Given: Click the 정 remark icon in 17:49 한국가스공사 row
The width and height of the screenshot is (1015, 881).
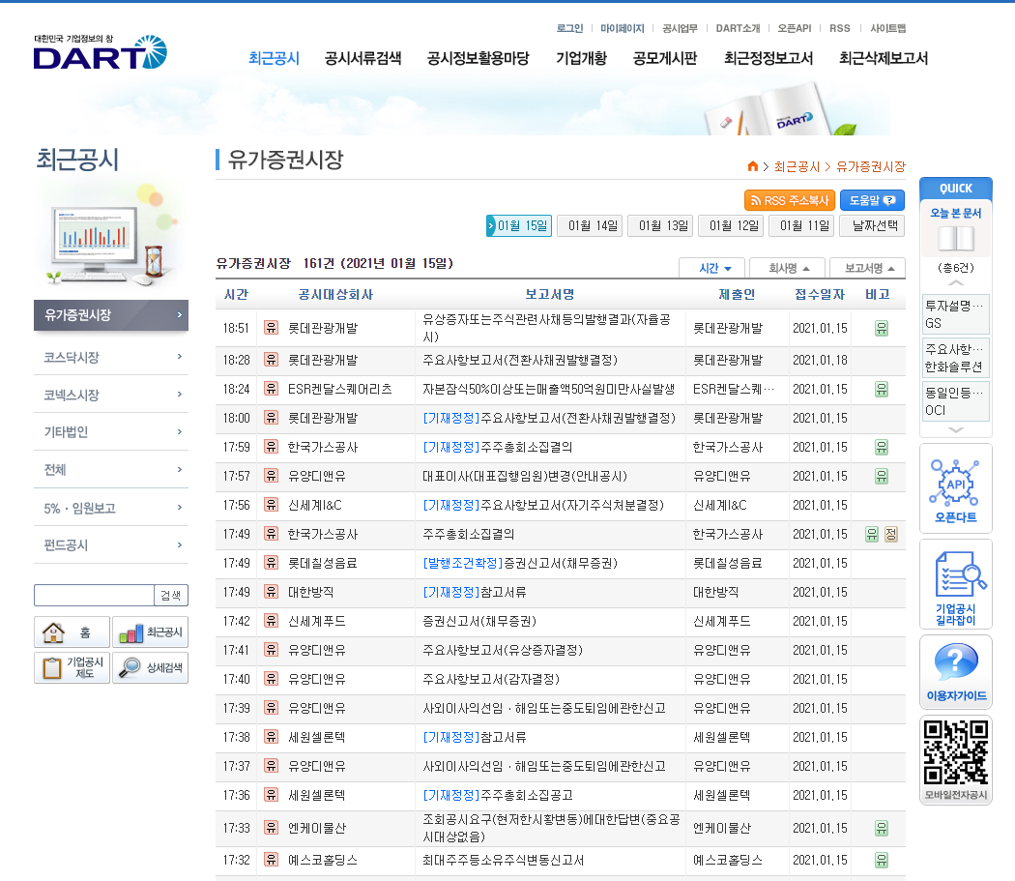Looking at the screenshot, I should pyautogui.click(x=891, y=534).
